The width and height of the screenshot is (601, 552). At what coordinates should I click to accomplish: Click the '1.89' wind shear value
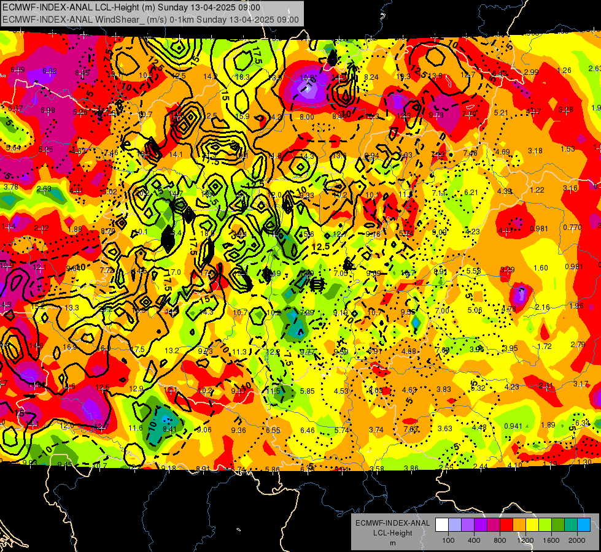pos(548,424)
